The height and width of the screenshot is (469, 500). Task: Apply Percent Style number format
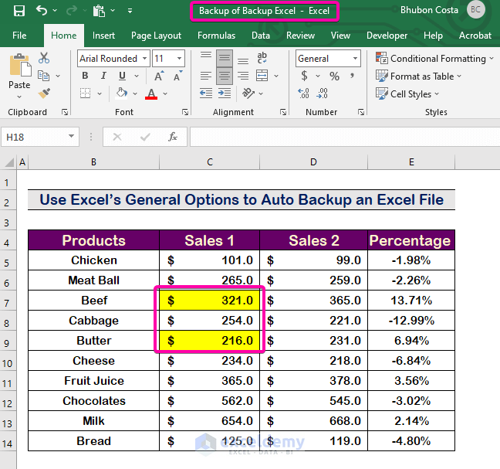tap(334, 76)
